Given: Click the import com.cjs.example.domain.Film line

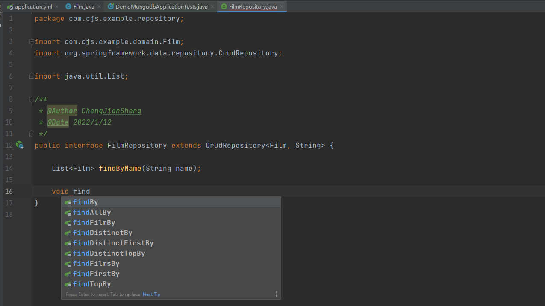Looking at the screenshot, I should (x=109, y=42).
